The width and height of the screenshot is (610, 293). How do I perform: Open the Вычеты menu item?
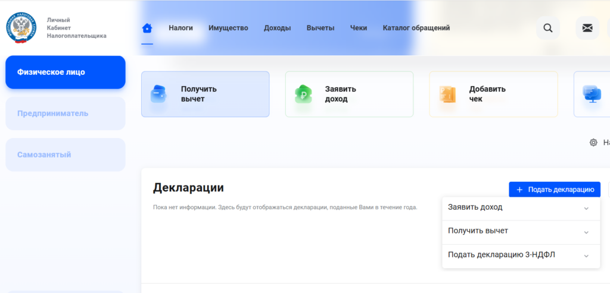pyautogui.click(x=320, y=28)
